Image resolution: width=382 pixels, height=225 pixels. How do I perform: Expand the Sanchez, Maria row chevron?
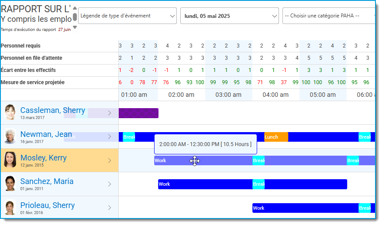110,184
